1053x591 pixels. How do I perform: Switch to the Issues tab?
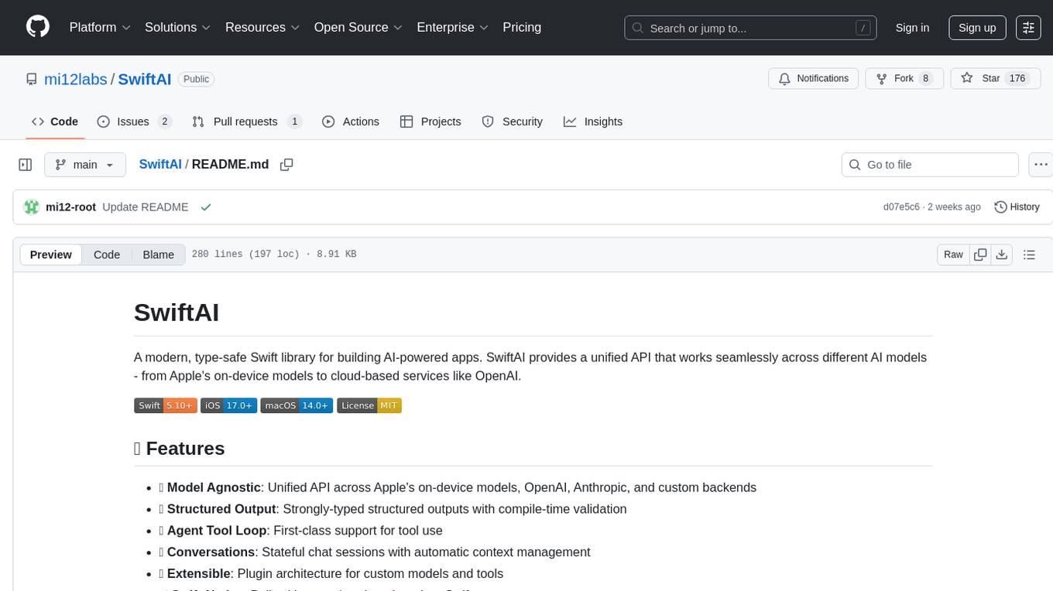[x=134, y=121]
